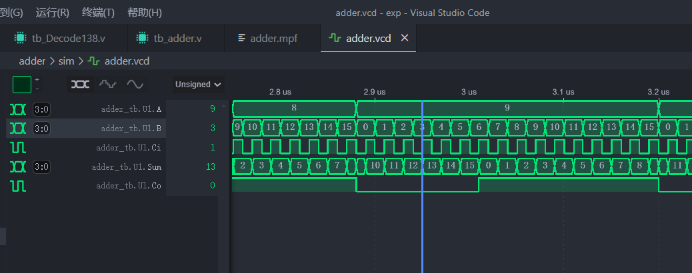
Task: Click the bus icon for adder_tb.U1.A
Action: coord(18,109)
